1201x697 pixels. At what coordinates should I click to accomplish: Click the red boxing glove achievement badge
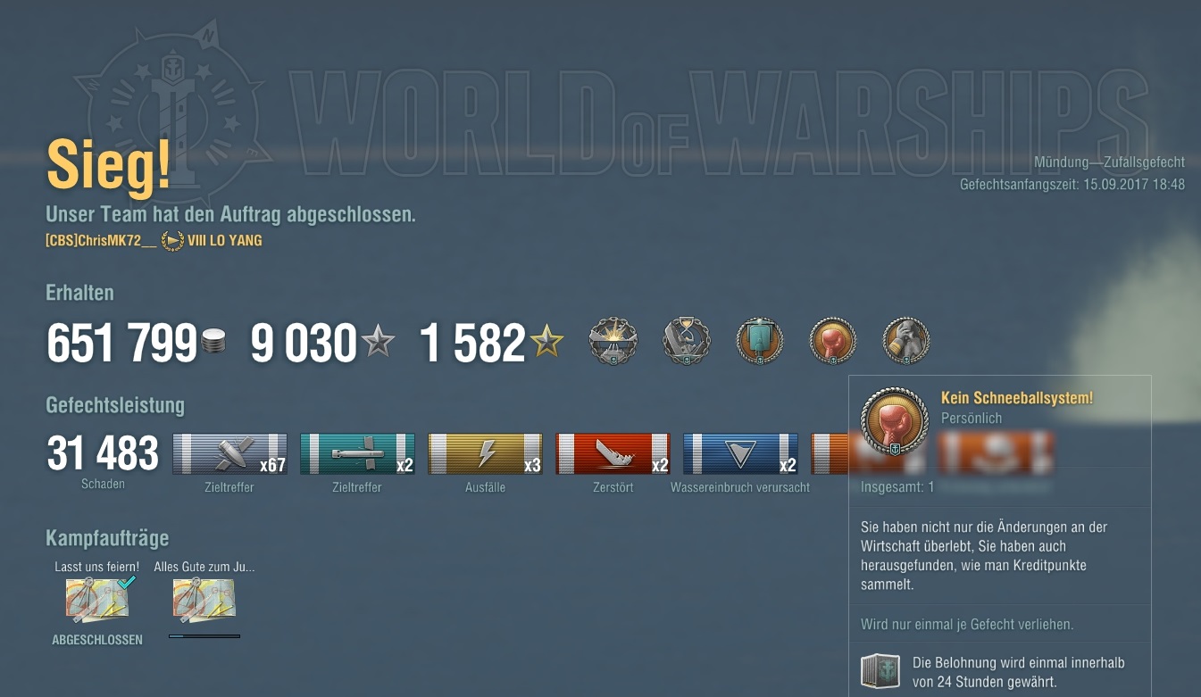(x=833, y=341)
